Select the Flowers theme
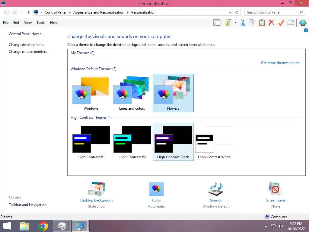This screenshot has height=232, width=309. [173, 93]
